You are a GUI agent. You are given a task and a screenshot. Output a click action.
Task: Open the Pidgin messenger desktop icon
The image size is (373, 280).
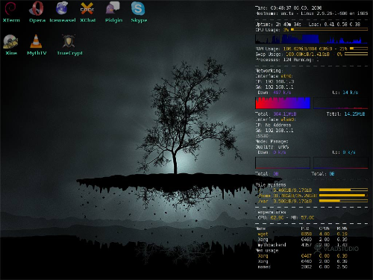(x=113, y=8)
